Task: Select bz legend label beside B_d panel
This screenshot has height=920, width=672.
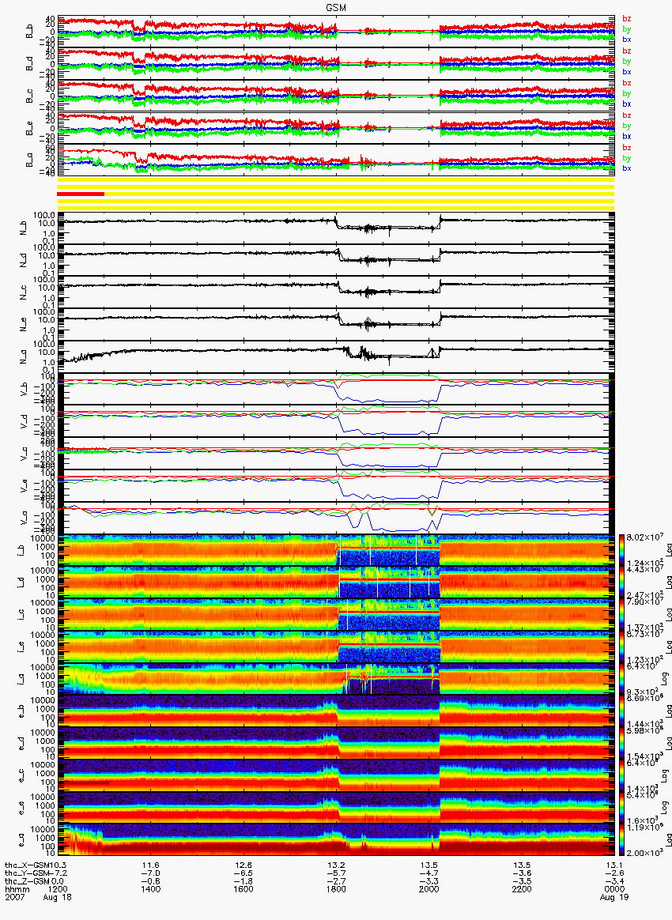Action: tap(627, 51)
